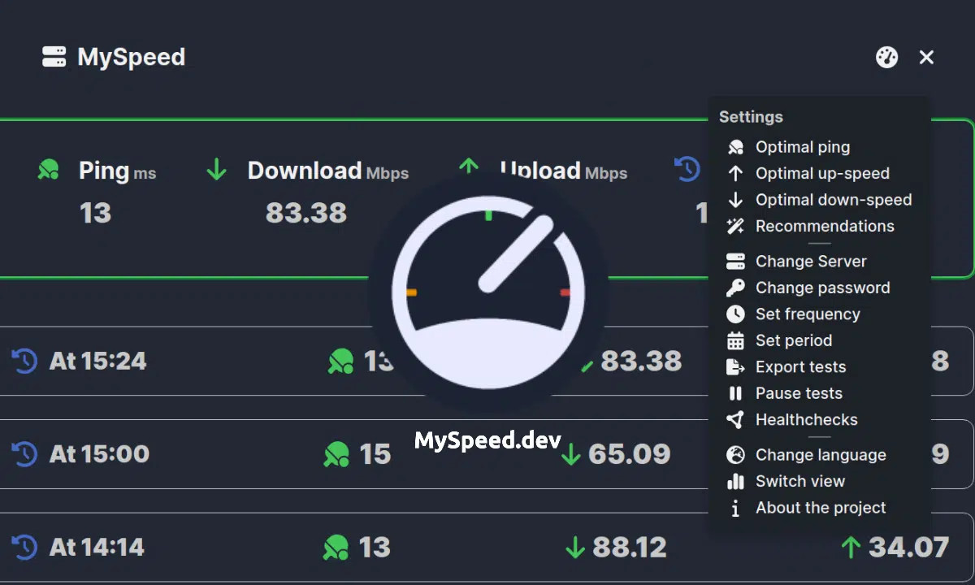Image resolution: width=975 pixels, height=585 pixels.
Task: Open About the project info
Action: (820, 508)
